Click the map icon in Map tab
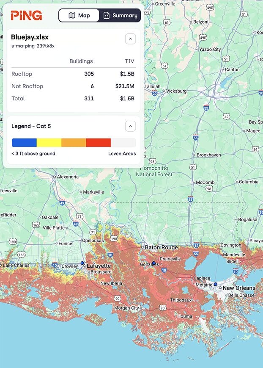This screenshot has height=368, width=263. point(72,15)
